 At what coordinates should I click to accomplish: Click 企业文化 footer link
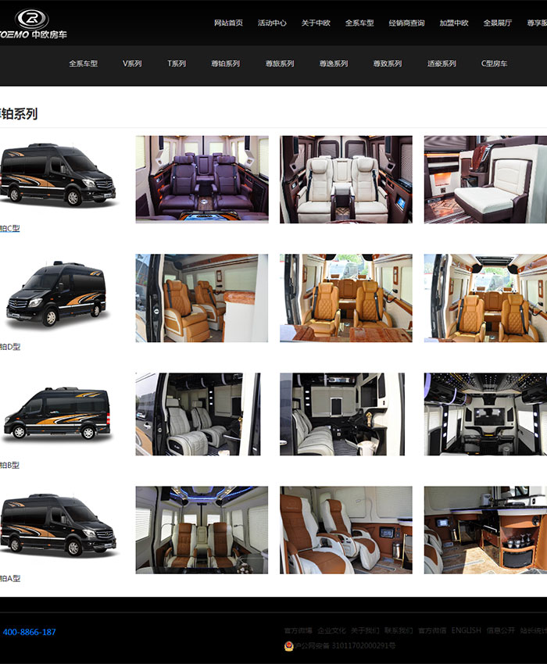(331, 630)
